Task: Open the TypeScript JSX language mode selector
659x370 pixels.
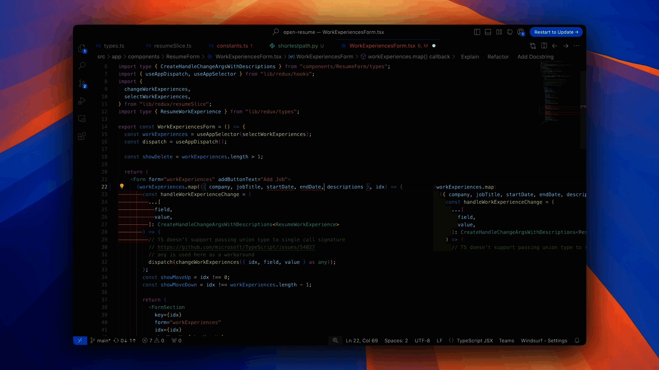Action: (x=475, y=340)
